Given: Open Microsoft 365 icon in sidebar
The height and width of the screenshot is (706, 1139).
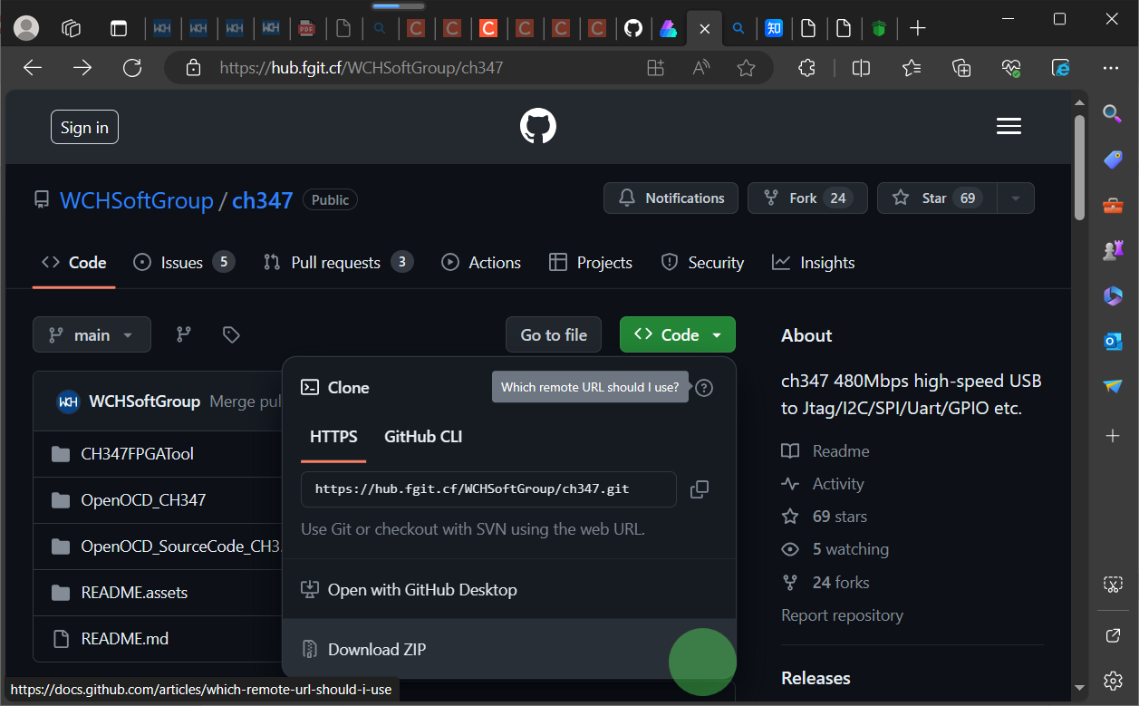Looking at the screenshot, I should pos(1113,295).
